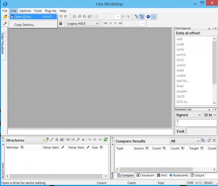Click the Value (dec) column header
Viewport: 218px width, 186px height.
(54, 147)
